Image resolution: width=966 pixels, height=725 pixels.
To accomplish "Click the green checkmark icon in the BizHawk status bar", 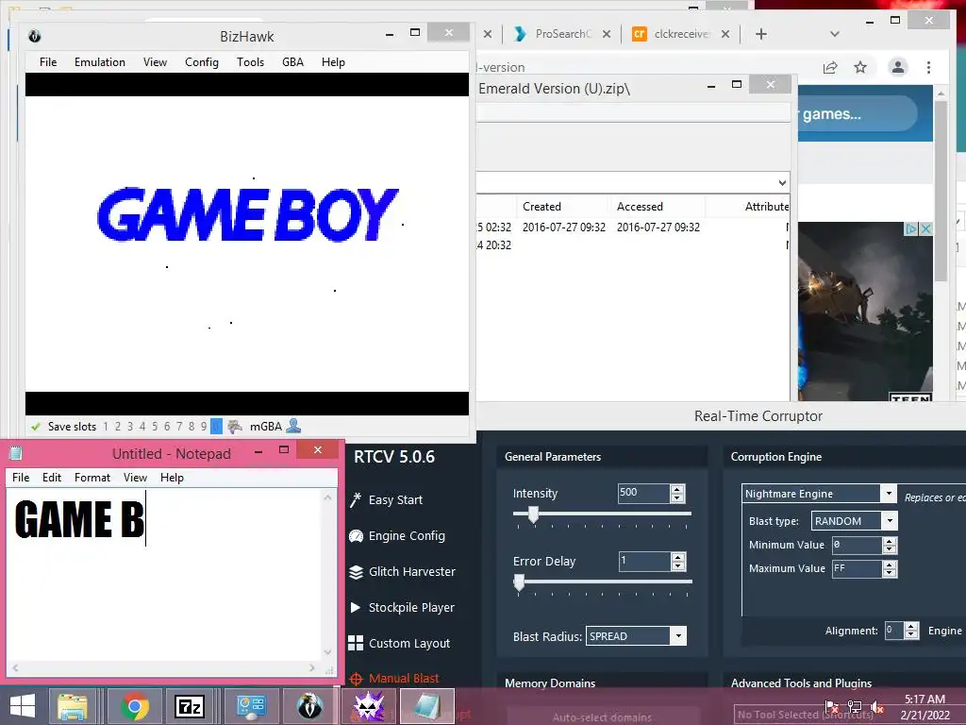I will click(36, 427).
